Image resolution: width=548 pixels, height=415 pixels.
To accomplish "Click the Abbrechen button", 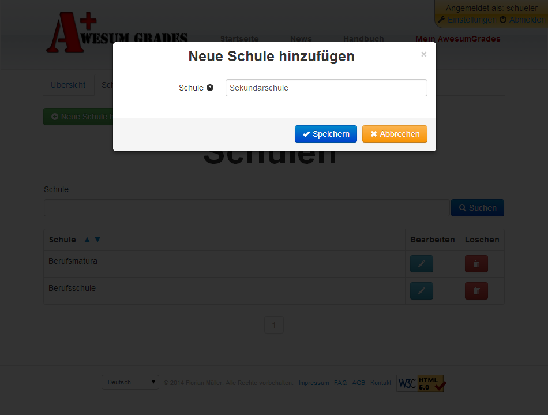I will (x=395, y=134).
